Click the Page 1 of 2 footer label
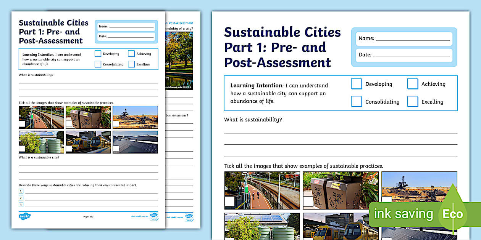This screenshot has height=240, width=481. [x=89, y=216]
